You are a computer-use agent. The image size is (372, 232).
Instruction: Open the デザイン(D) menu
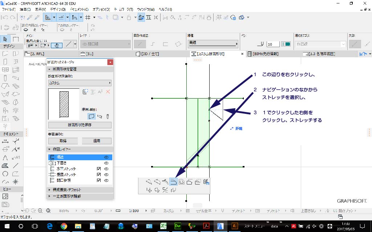(58, 9)
